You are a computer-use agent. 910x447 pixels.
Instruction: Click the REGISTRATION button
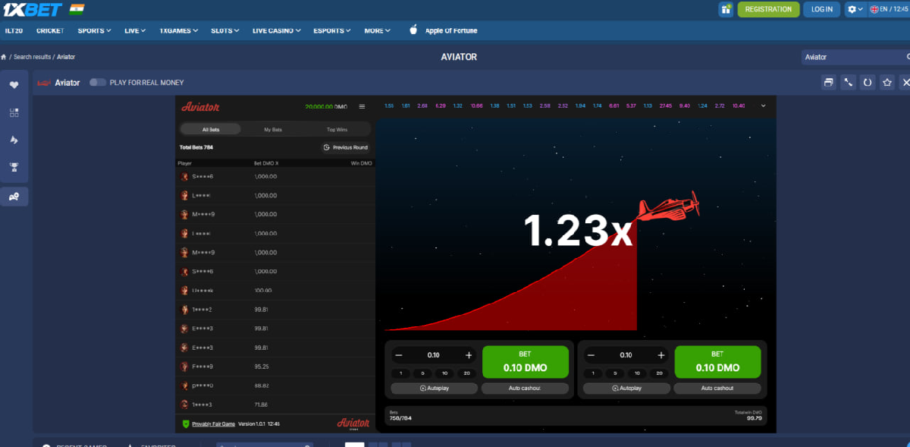click(768, 9)
